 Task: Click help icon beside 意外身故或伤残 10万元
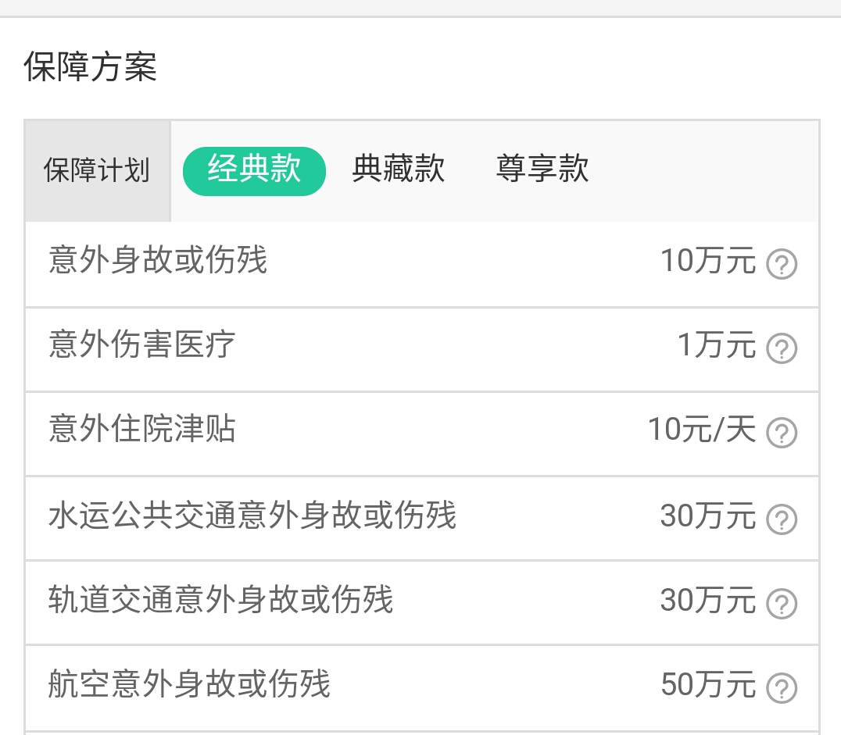[x=781, y=265]
